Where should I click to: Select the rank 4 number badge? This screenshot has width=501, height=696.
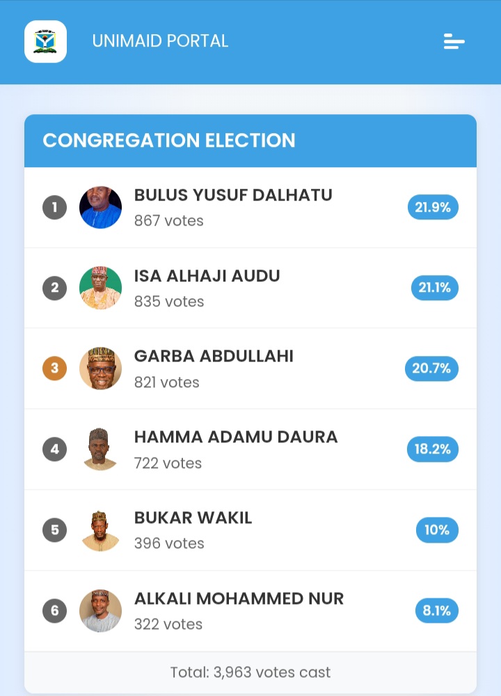coord(54,449)
